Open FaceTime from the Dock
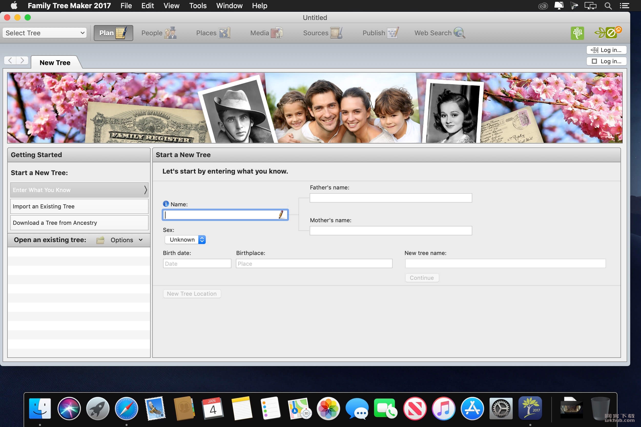641x427 pixels. (x=386, y=409)
